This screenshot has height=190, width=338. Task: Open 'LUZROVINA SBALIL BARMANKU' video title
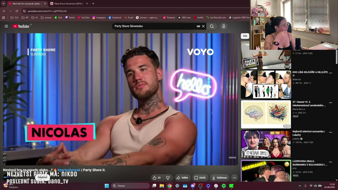[x=310, y=163]
